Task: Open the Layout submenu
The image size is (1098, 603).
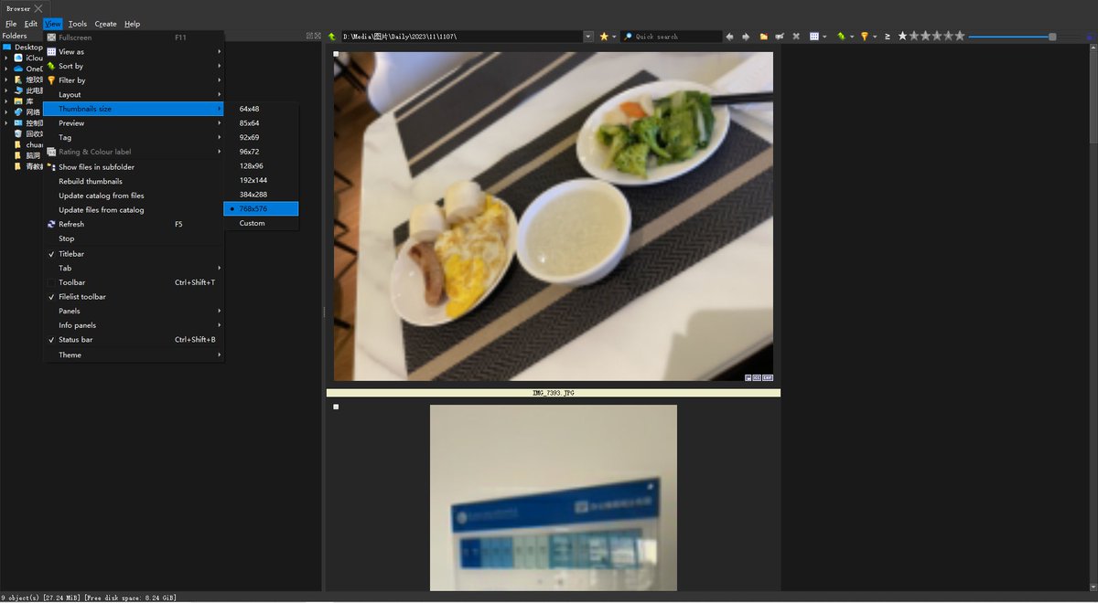Action: [x=134, y=95]
